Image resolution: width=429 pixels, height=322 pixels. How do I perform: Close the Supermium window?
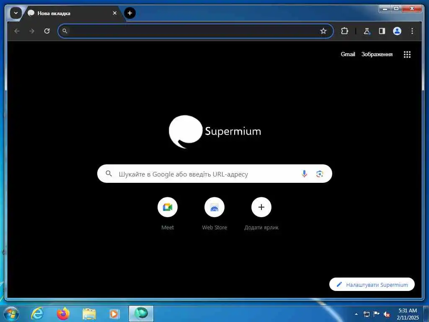click(412, 9)
